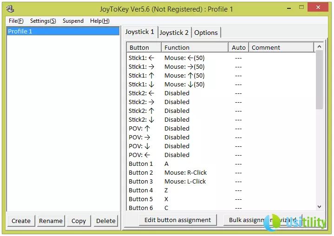Click function X of Button 5
The height and width of the screenshot is (236, 334).
pyautogui.click(x=166, y=199)
